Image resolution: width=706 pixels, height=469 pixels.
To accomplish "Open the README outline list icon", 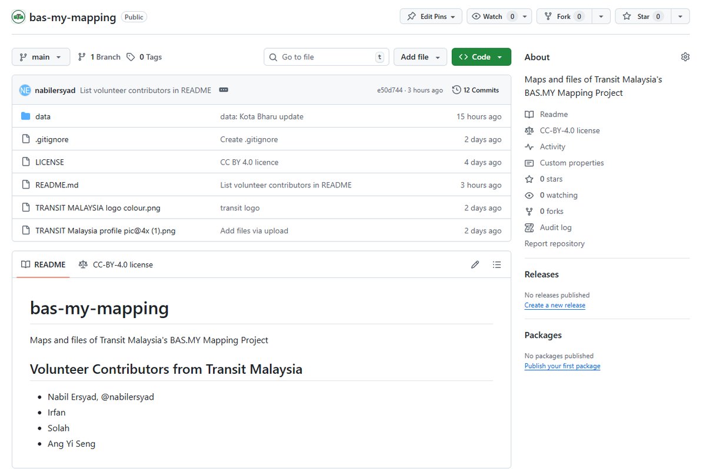I will click(x=497, y=264).
